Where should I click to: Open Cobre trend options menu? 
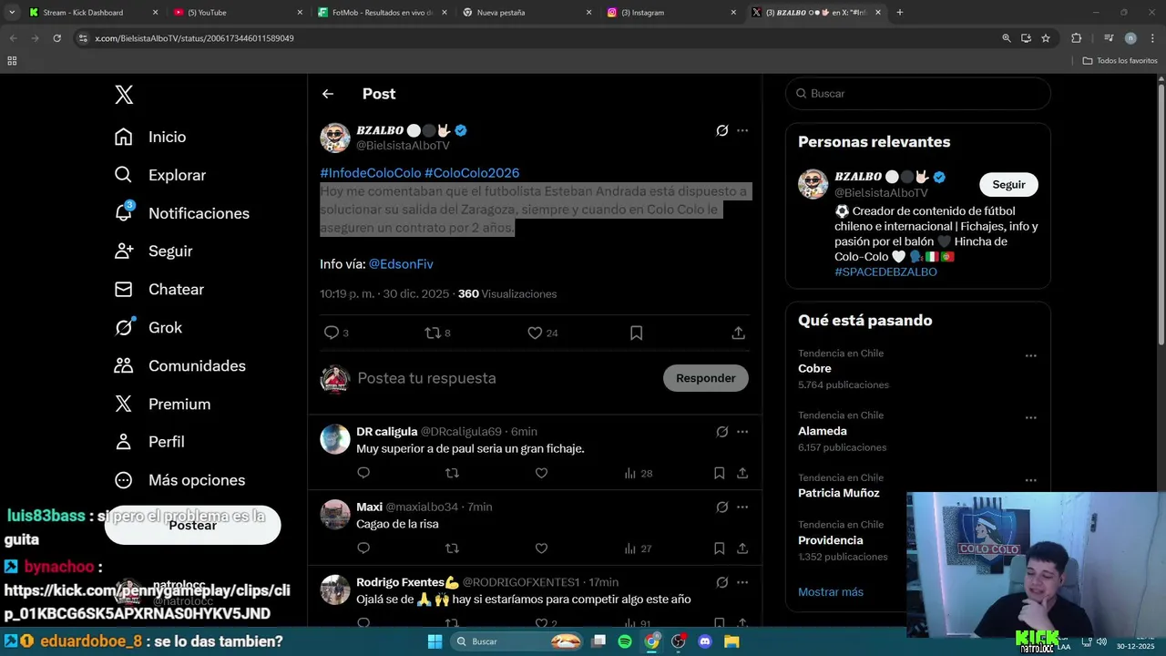point(1030,355)
